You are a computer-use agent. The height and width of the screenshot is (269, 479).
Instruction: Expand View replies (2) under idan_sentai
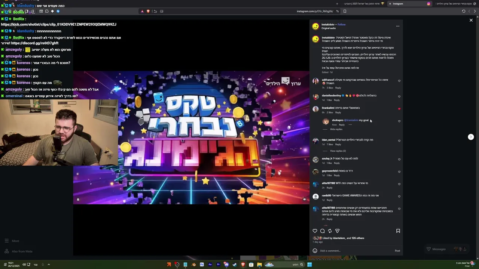tap(338, 151)
